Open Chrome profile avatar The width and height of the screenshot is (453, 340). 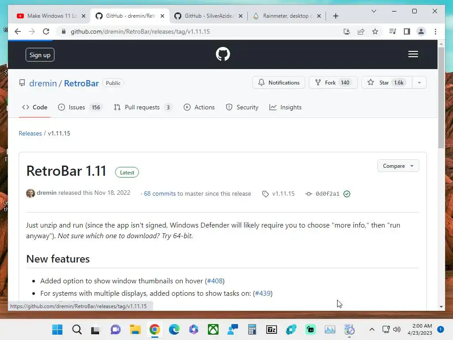[421, 31]
